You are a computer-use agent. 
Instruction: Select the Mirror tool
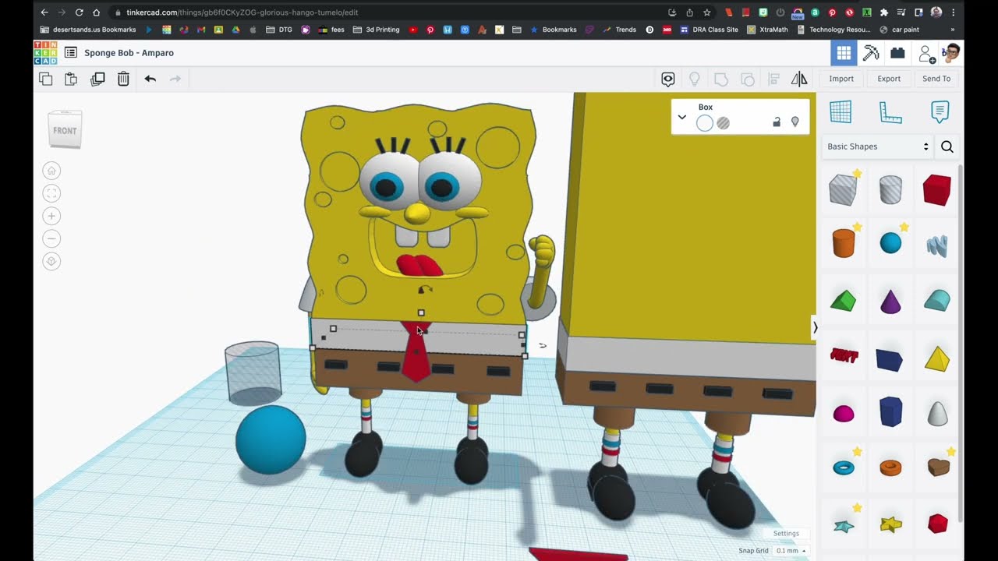(x=799, y=79)
